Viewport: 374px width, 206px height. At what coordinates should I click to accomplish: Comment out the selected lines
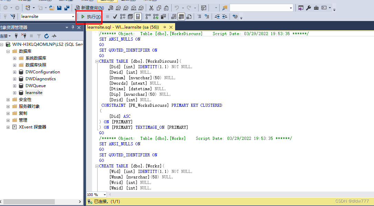200,16
